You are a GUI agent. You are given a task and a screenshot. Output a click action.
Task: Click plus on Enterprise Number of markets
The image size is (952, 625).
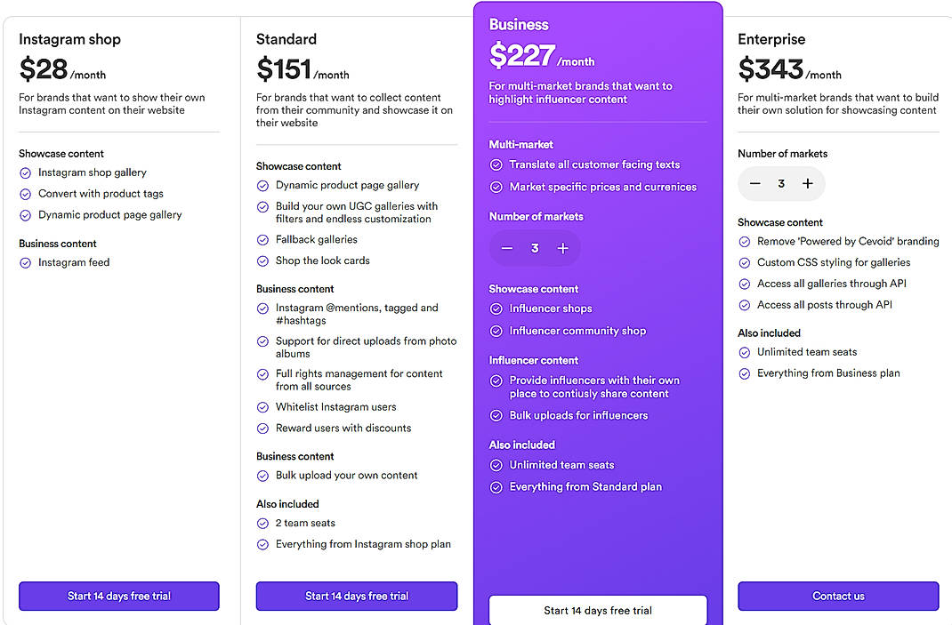(808, 182)
